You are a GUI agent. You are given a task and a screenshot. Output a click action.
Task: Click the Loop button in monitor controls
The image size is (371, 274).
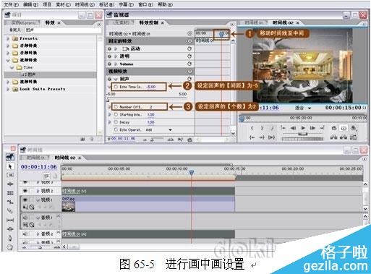(x=334, y=128)
